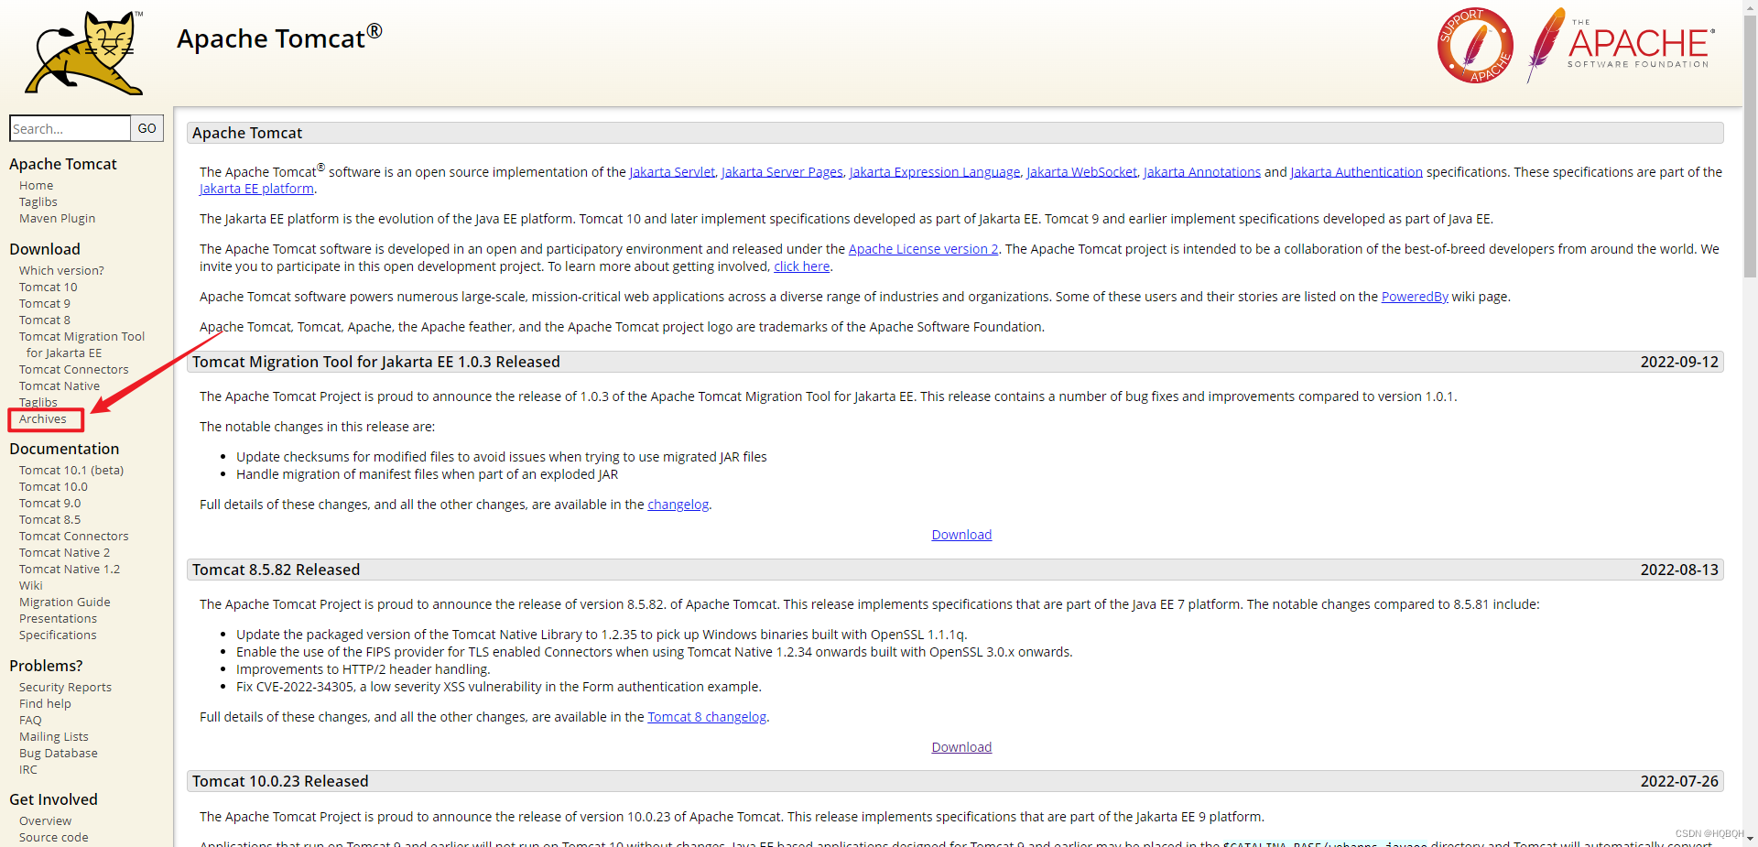This screenshot has height=847, width=1758.
Task: Open the PoweredBy wiki link
Action: click(1415, 297)
